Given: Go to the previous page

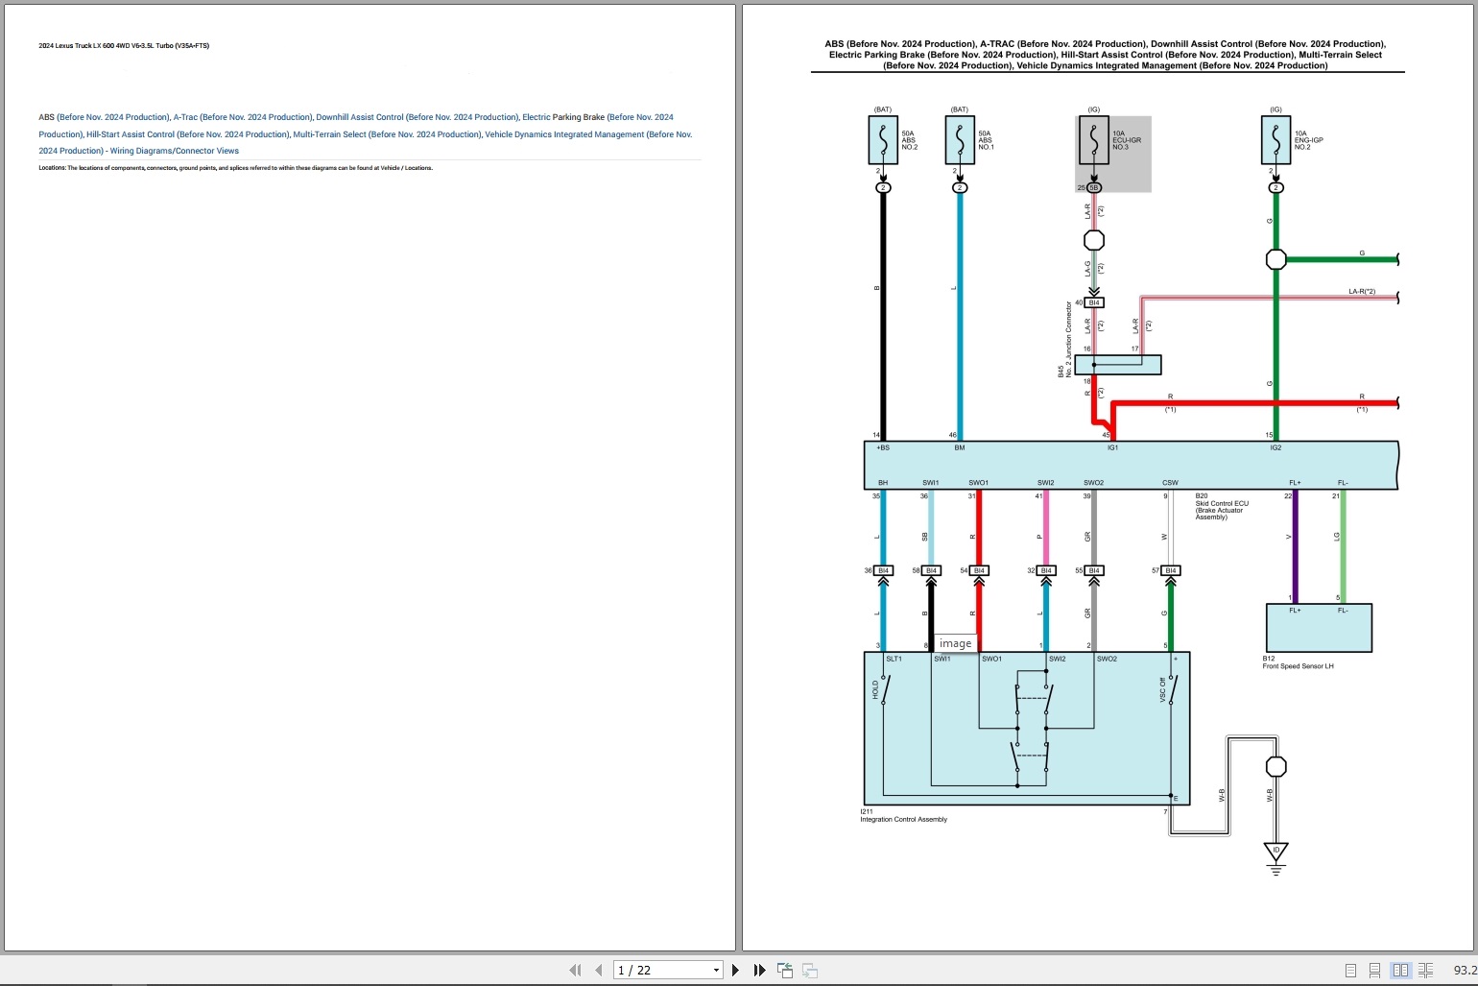Looking at the screenshot, I should click(599, 970).
